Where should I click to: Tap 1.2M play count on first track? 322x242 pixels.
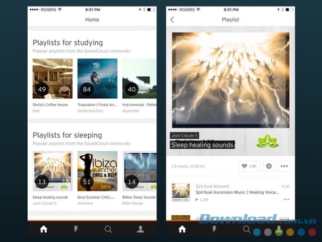click(202, 200)
